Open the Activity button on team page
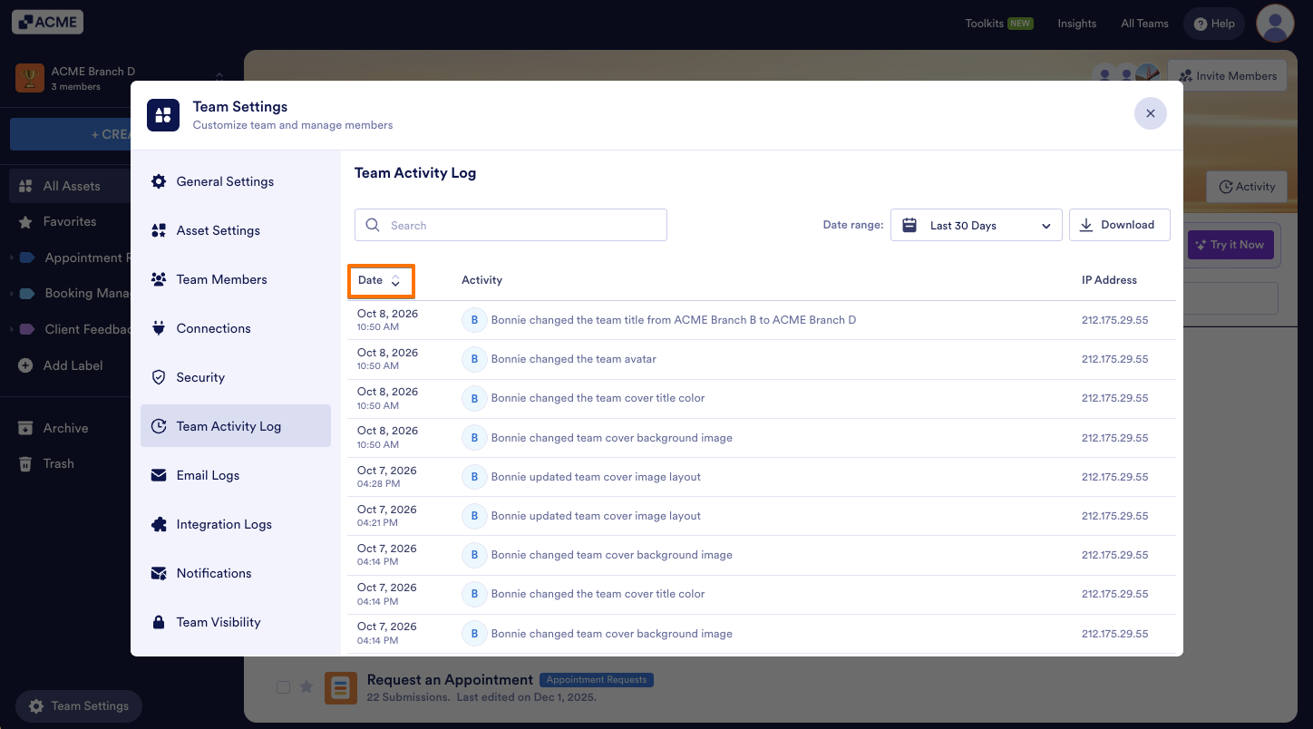 pos(1247,187)
